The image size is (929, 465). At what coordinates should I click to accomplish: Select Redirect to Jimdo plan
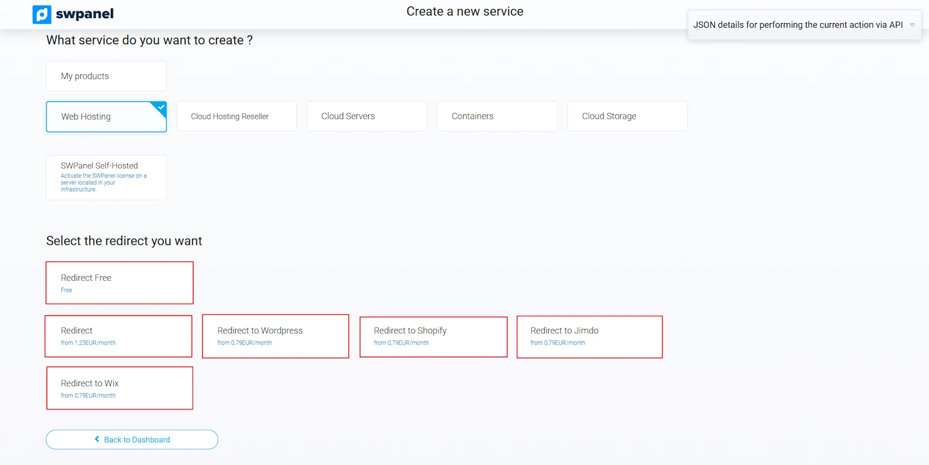(589, 337)
